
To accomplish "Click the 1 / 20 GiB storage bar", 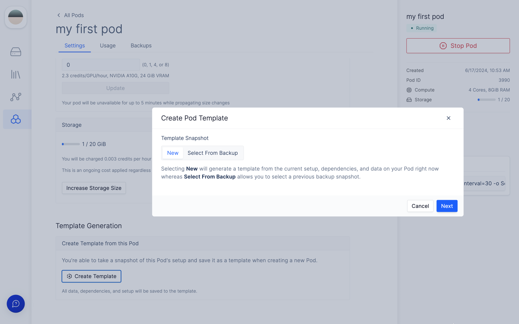I will [x=71, y=144].
